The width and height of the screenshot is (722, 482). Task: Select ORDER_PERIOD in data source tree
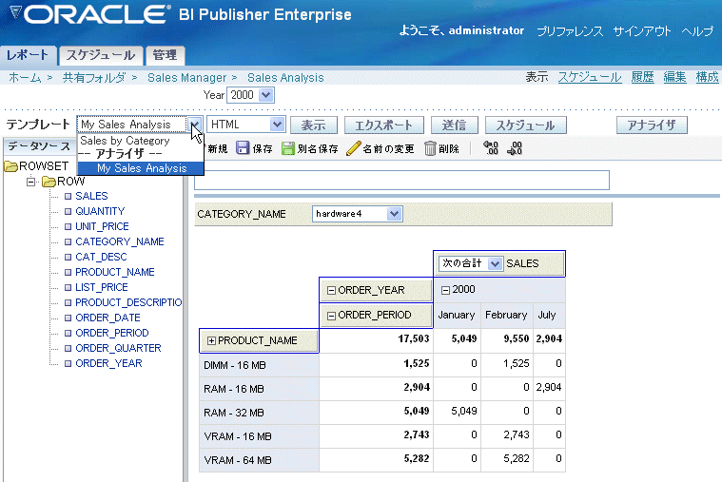112,333
